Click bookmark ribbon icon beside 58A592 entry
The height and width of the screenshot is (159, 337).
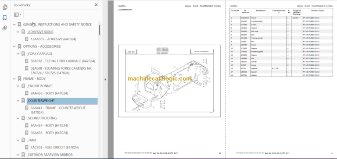(27, 61)
